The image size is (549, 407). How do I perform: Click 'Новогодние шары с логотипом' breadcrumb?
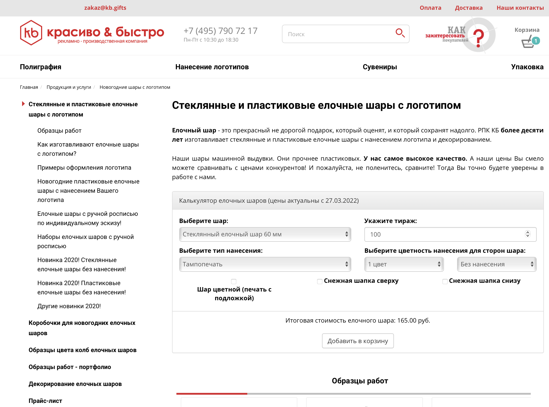pyautogui.click(x=135, y=87)
